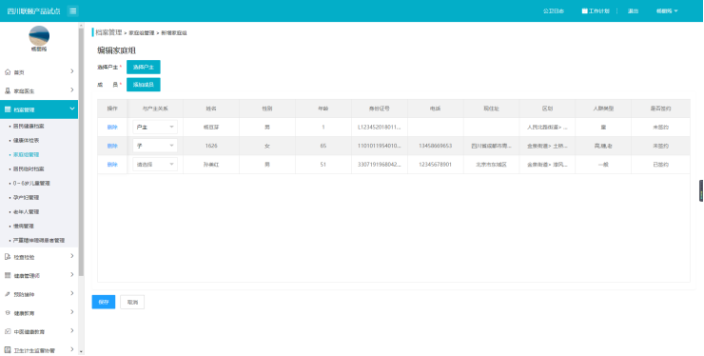The image size is (704, 356).
Task: Click the 人群类型 column header
Action: (x=603, y=109)
